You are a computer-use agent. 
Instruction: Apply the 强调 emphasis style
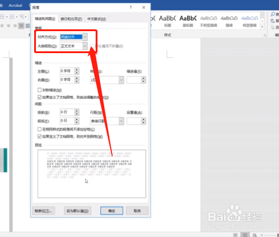pos(229,21)
